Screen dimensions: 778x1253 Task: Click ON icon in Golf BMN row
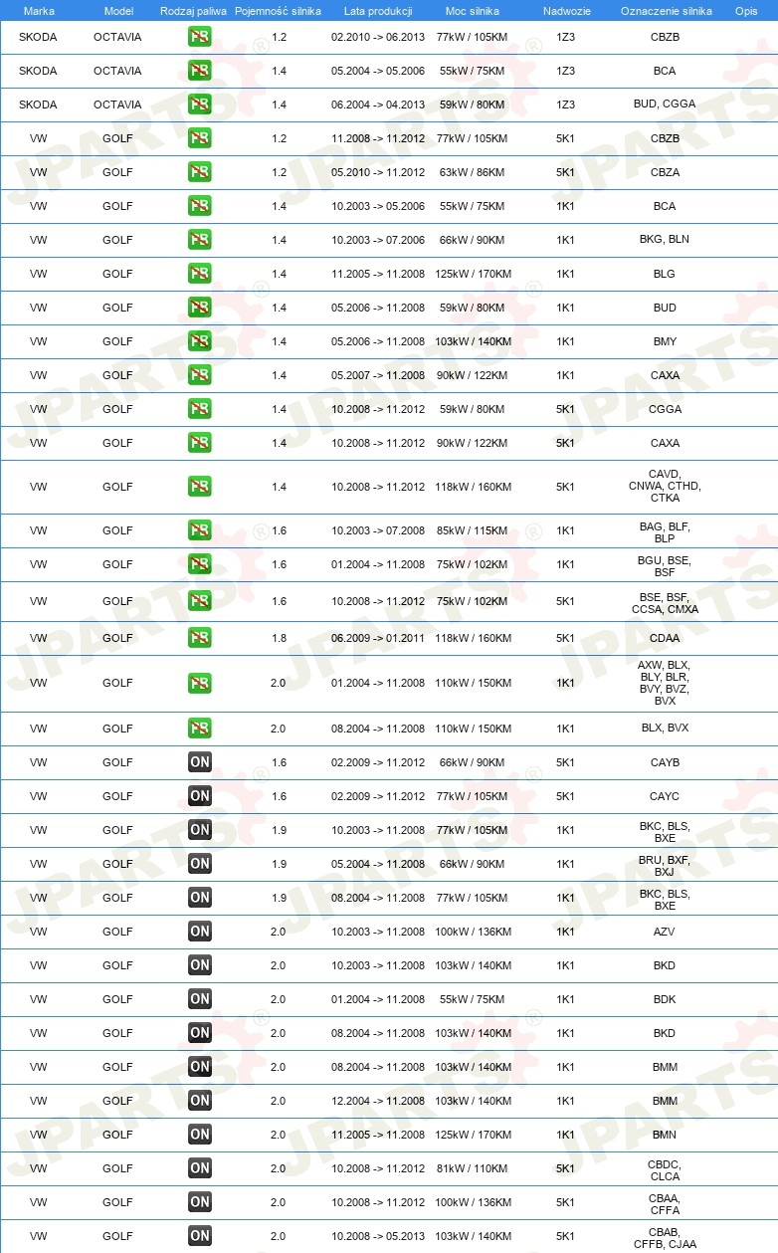(x=200, y=1135)
